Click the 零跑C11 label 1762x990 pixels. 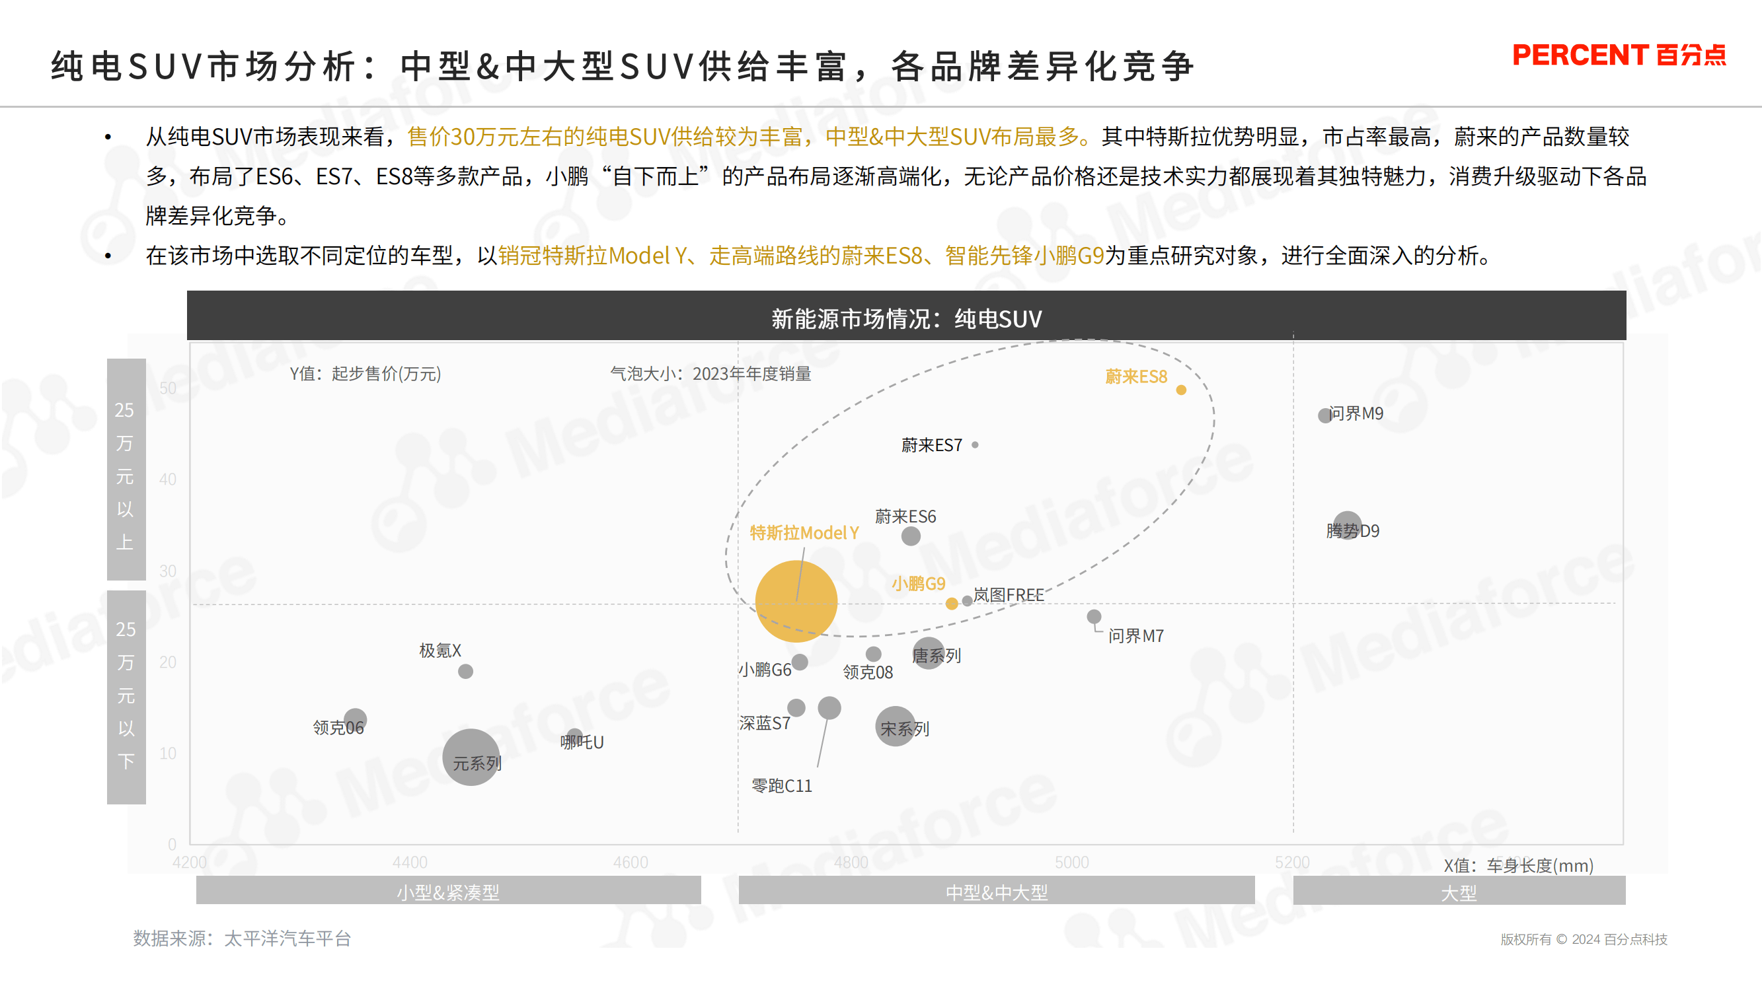click(x=782, y=785)
